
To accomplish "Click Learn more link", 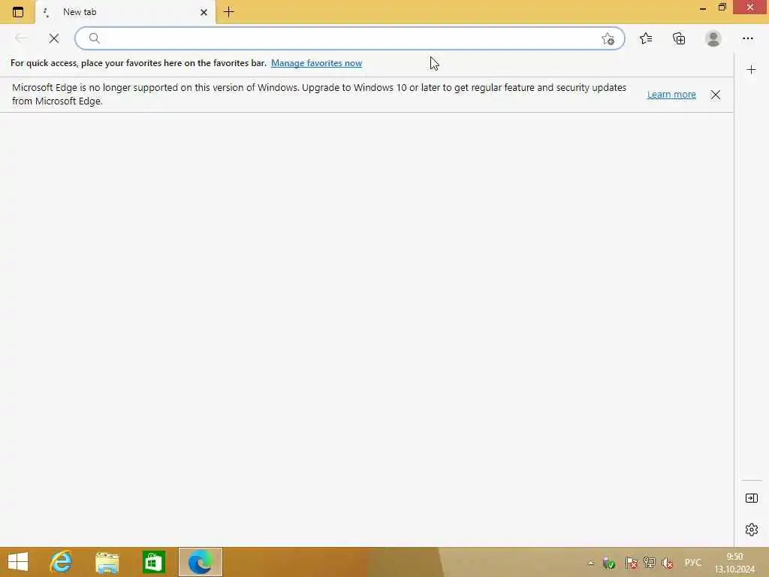I will click(671, 94).
